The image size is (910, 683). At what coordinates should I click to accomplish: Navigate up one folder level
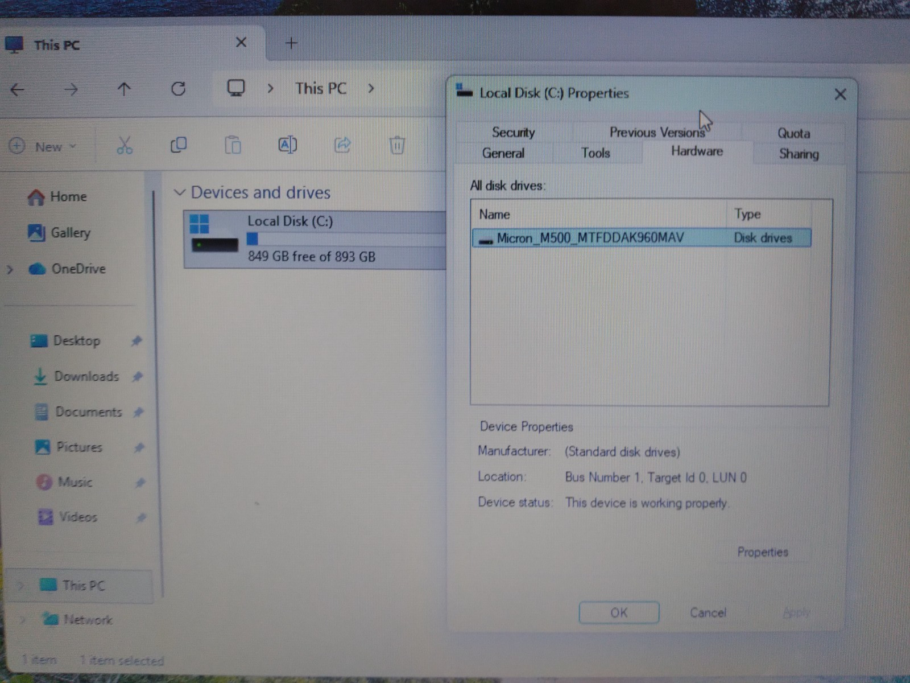124,89
